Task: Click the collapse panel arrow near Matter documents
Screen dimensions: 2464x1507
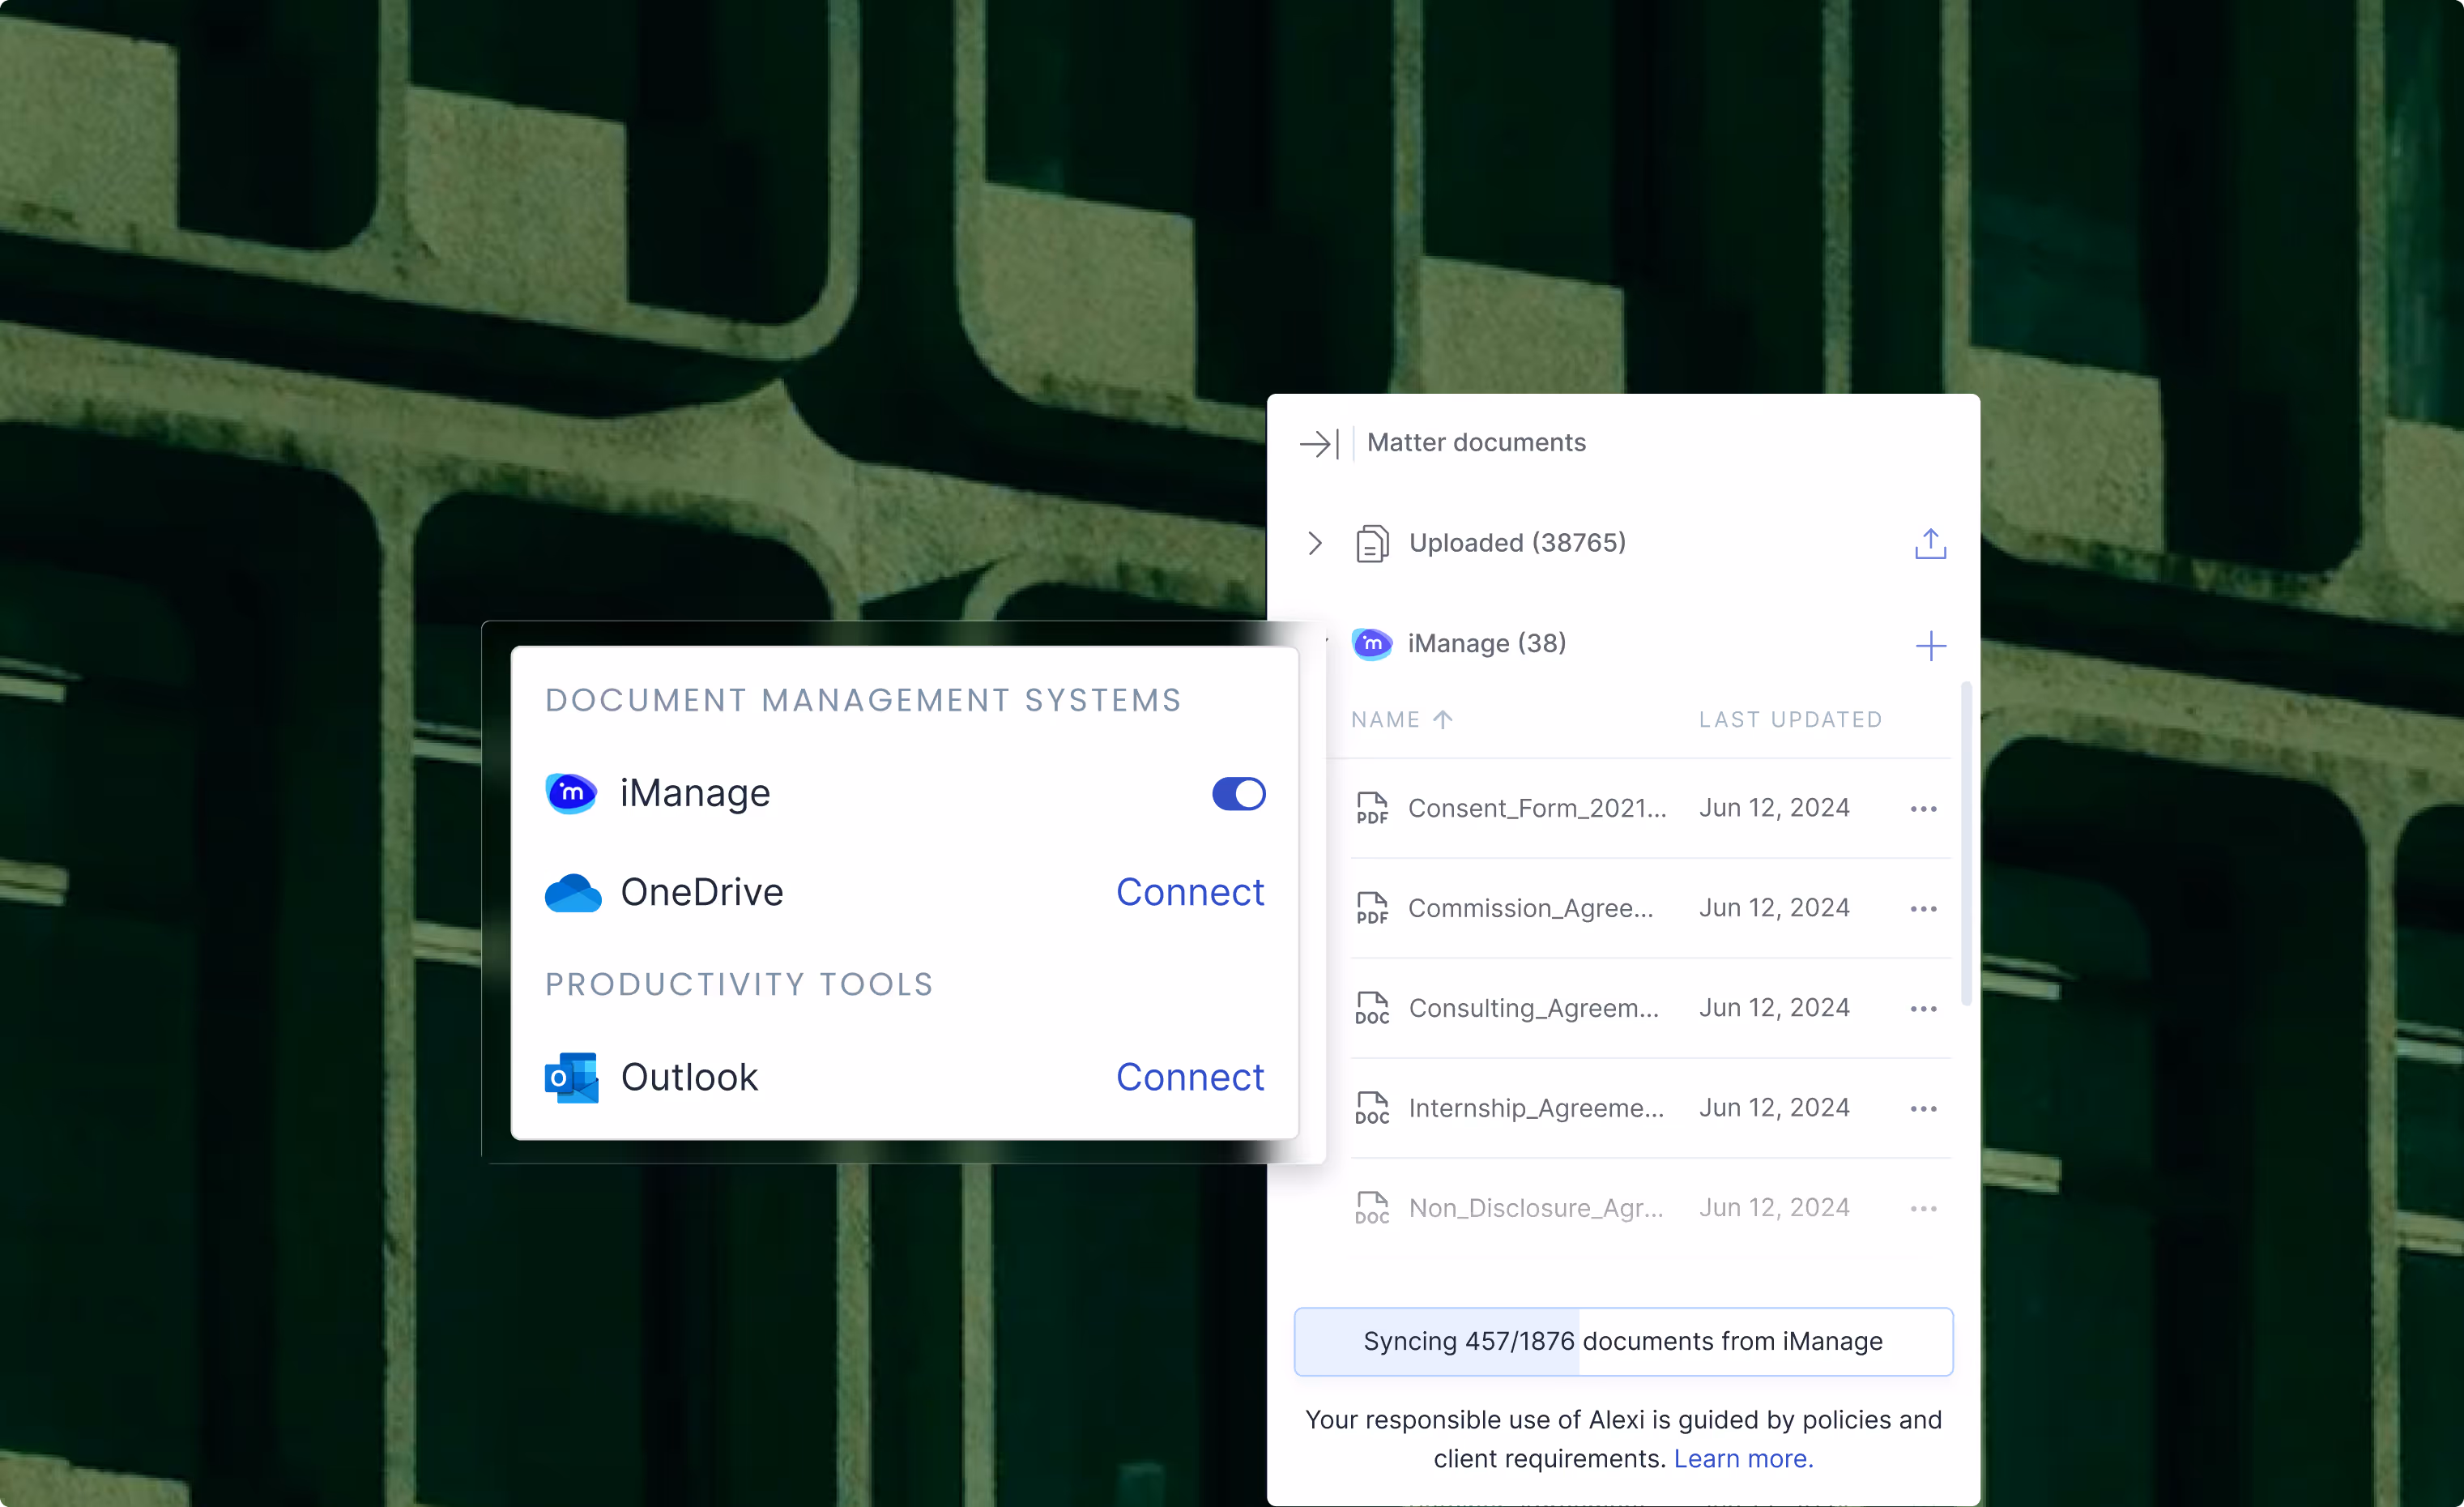Action: [x=1318, y=443]
